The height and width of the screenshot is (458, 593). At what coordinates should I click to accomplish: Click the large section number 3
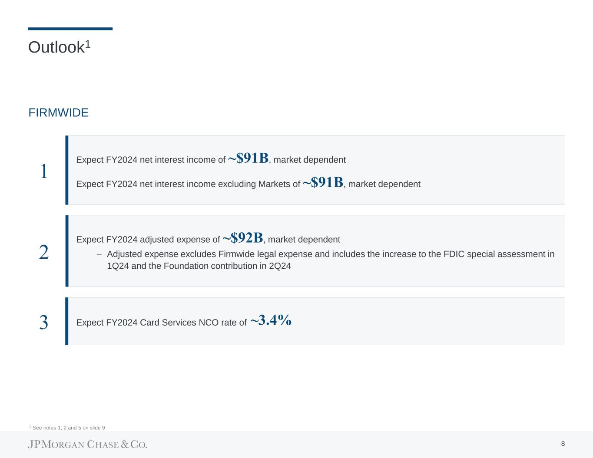[x=43, y=323]
